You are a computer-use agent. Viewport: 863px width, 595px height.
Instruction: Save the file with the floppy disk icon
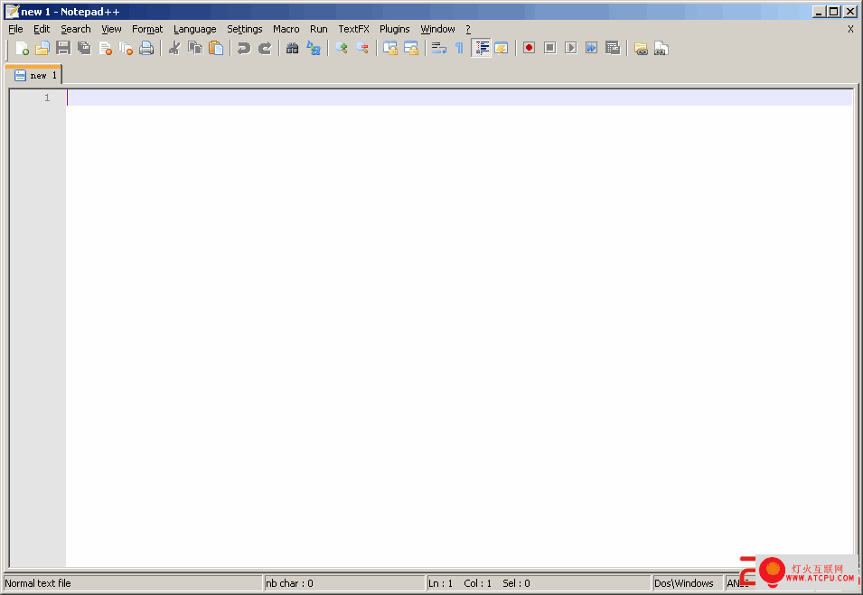[x=63, y=49]
